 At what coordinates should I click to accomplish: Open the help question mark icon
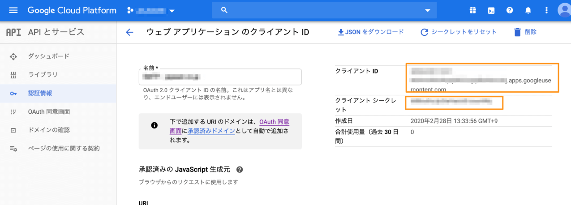509,10
